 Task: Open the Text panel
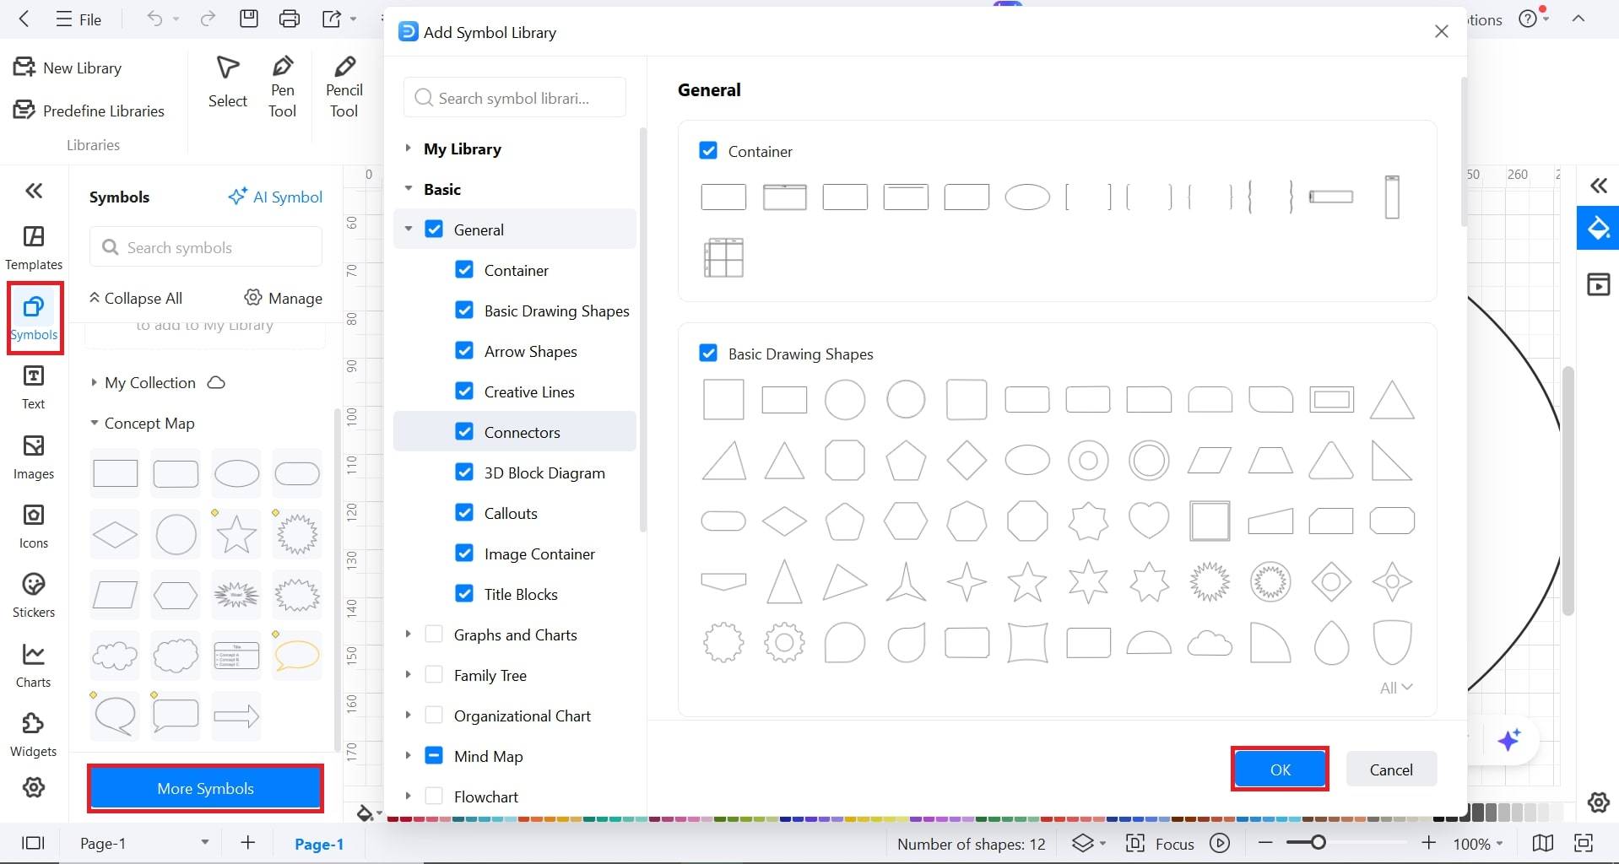(x=34, y=387)
